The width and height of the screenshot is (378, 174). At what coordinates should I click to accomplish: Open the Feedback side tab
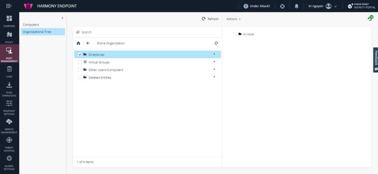point(376,60)
